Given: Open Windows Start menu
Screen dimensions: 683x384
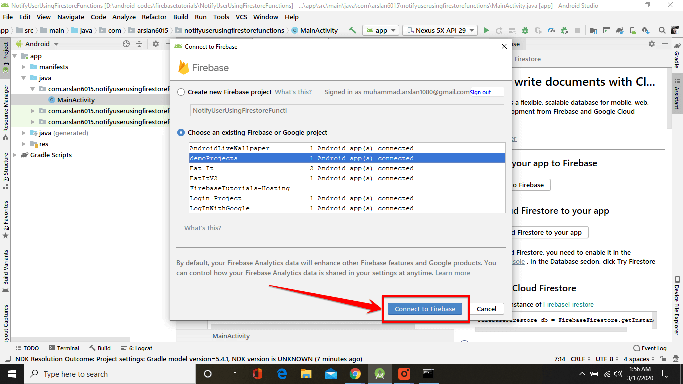Looking at the screenshot, I should pyautogui.click(x=12, y=374).
